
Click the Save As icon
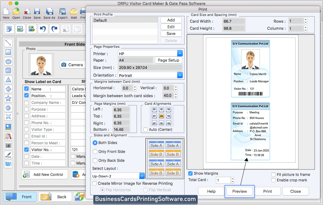[x=49, y=12]
